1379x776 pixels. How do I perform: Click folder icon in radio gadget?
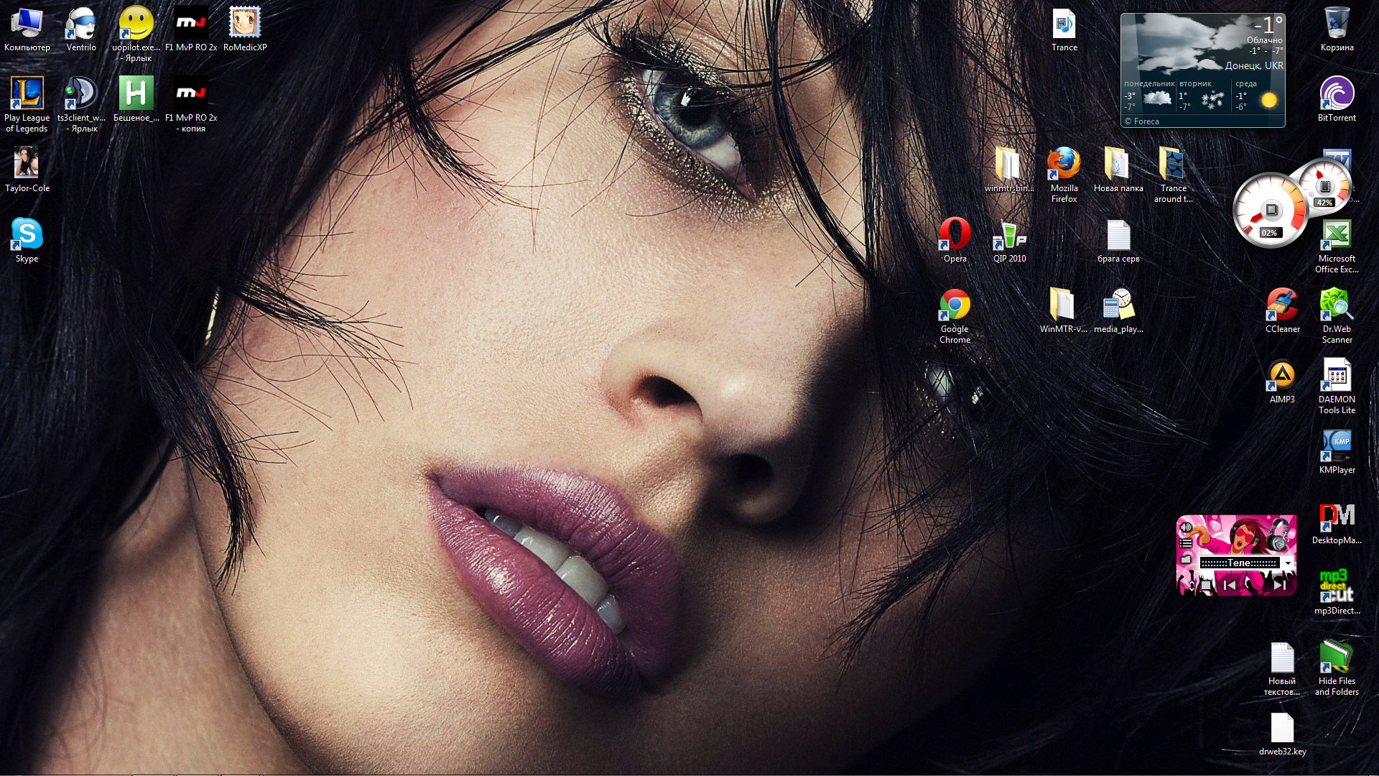(1186, 559)
